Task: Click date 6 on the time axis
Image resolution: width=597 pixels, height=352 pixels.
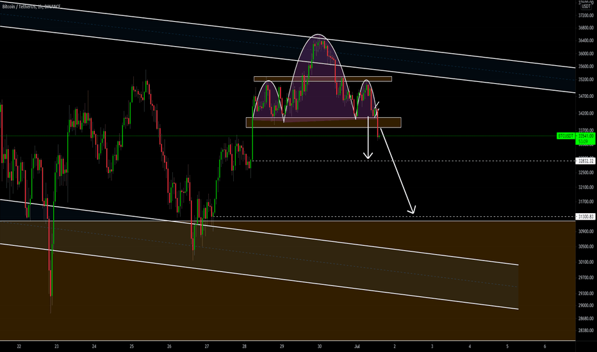Action: pyautogui.click(x=545, y=346)
